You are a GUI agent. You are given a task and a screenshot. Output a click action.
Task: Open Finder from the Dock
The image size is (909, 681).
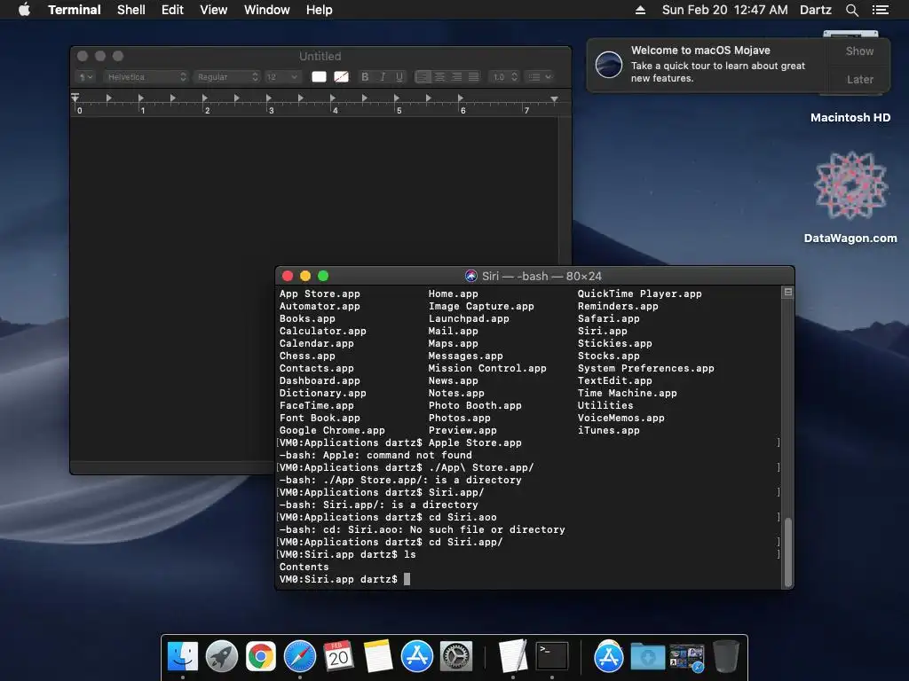coord(183,656)
